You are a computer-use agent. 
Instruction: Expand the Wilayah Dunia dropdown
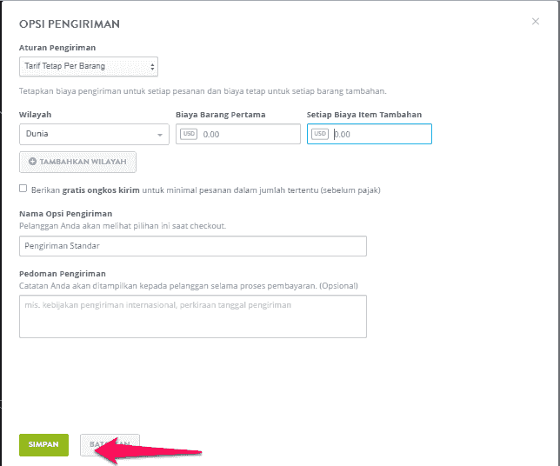tap(94, 134)
